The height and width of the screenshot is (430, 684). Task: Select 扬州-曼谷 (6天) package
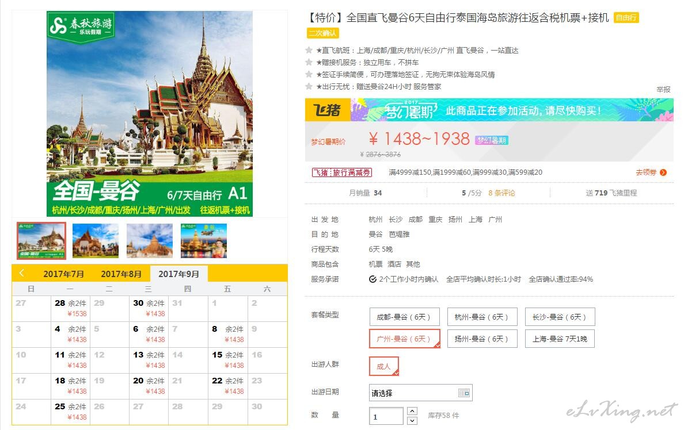point(482,339)
